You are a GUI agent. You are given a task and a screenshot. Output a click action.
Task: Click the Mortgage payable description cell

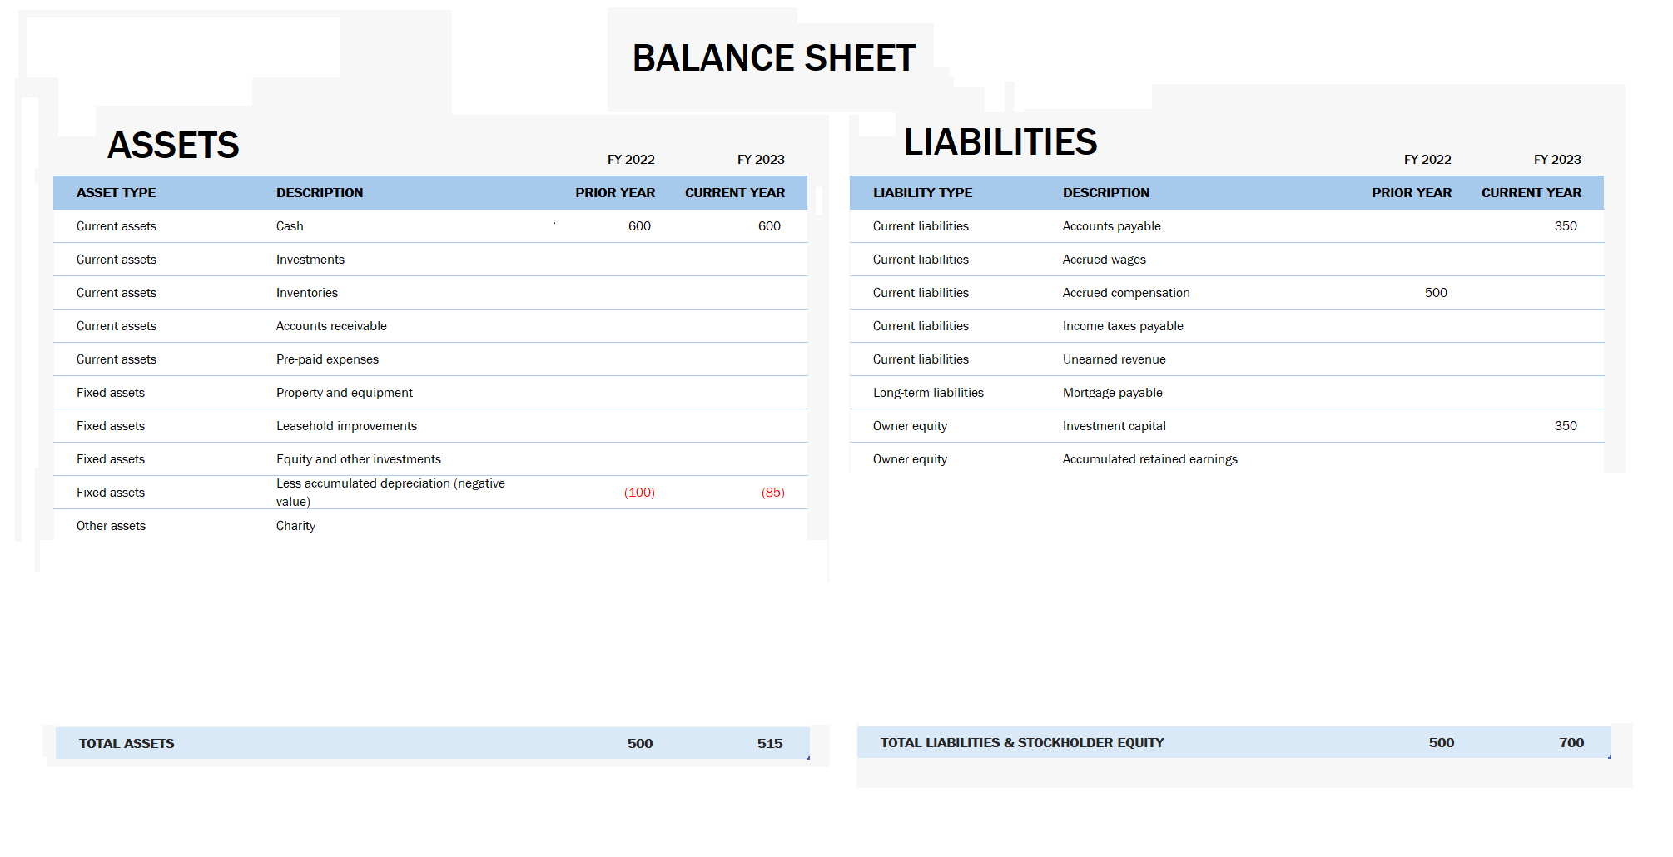coord(1112,393)
